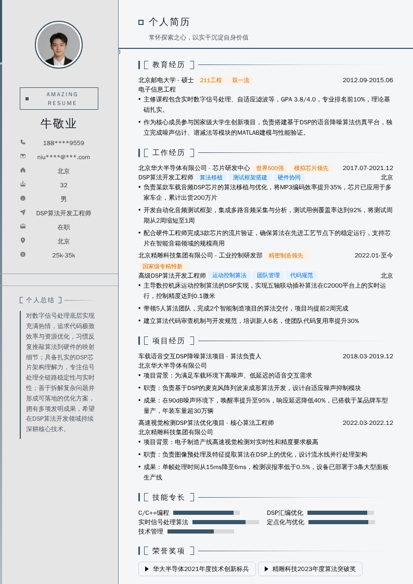Click the location pin icon

pos(23,240)
